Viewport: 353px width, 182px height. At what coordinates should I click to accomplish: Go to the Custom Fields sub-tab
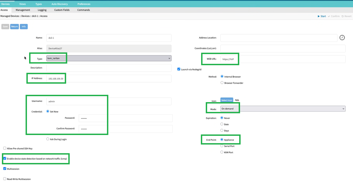(62, 10)
